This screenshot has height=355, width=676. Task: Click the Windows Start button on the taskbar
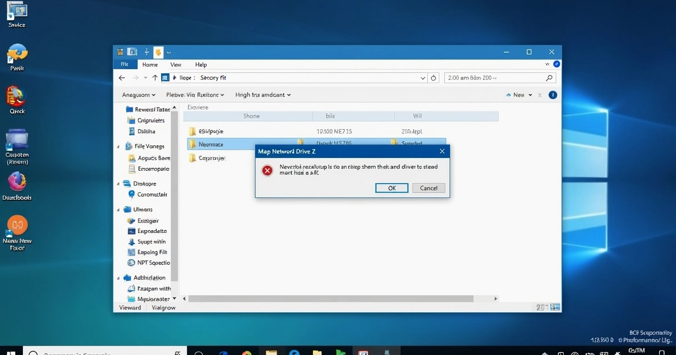[10, 352]
